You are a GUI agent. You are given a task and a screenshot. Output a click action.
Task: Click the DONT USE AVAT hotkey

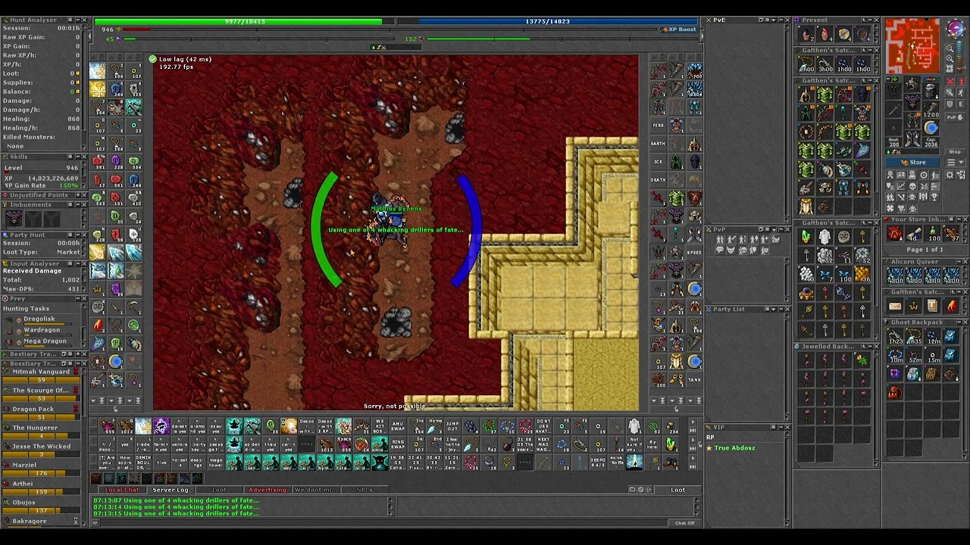[543, 427]
